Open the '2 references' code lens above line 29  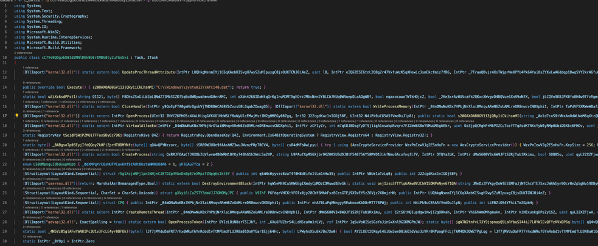[31, 227]
